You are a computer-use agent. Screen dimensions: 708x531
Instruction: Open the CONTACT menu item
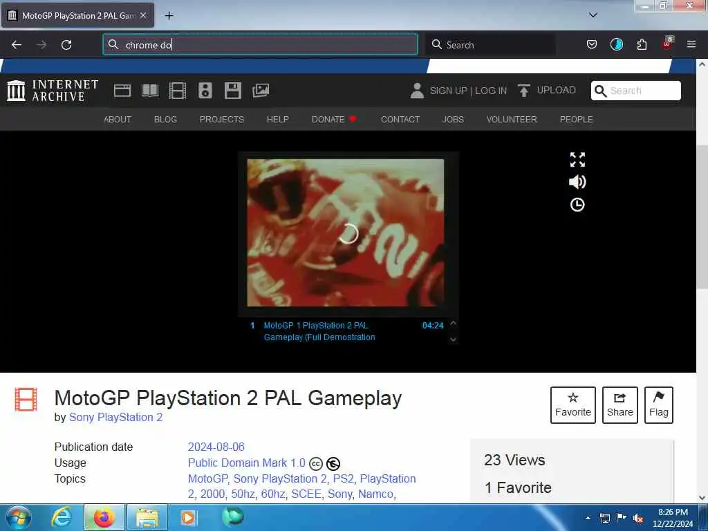[x=400, y=119]
